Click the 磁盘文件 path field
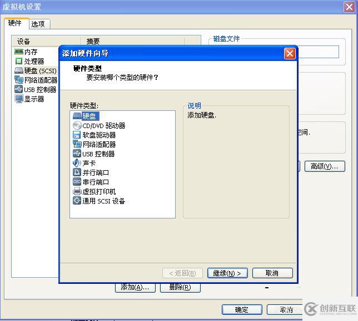358x321 pixels. coord(318,52)
